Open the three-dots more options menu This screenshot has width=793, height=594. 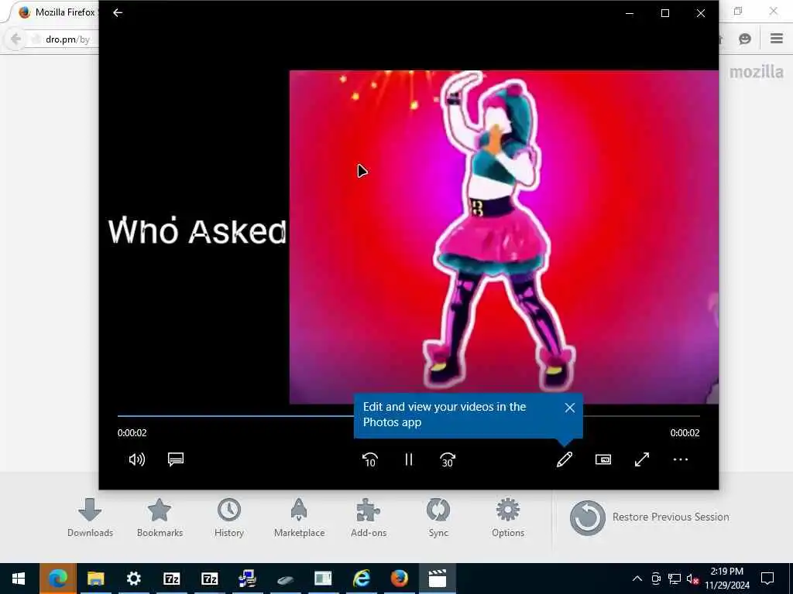click(681, 459)
